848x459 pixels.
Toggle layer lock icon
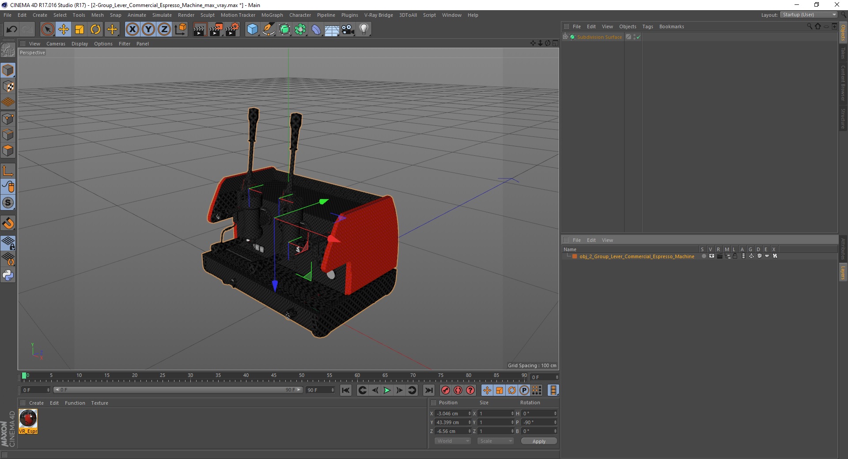[735, 256]
